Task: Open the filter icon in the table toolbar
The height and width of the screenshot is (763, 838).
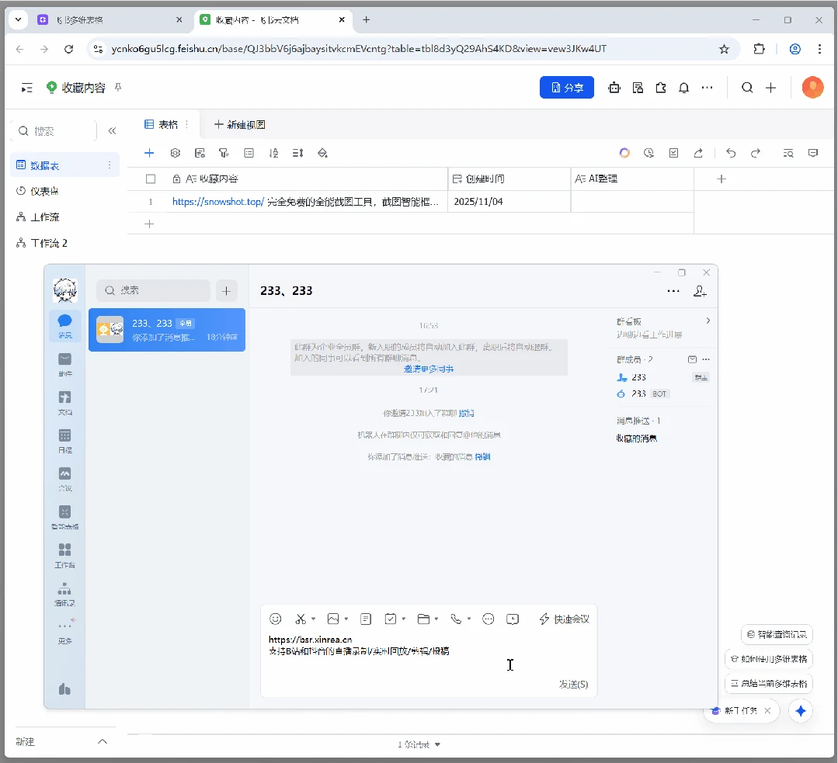Action: pos(224,154)
